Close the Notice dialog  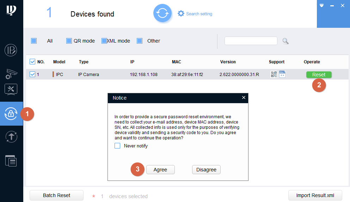tap(244, 97)
